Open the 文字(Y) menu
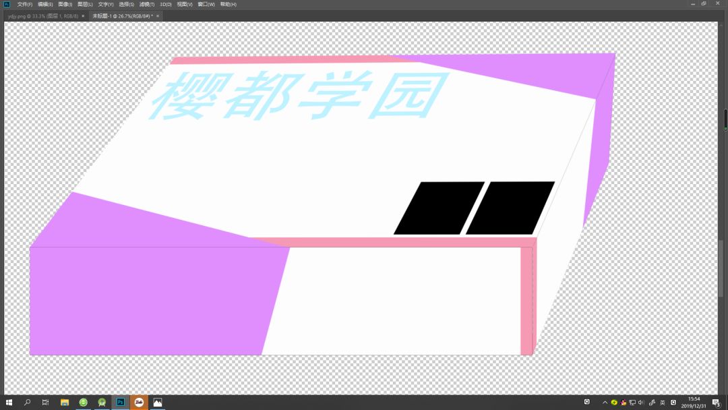The image size is (728, 410). tap(105, 4)
